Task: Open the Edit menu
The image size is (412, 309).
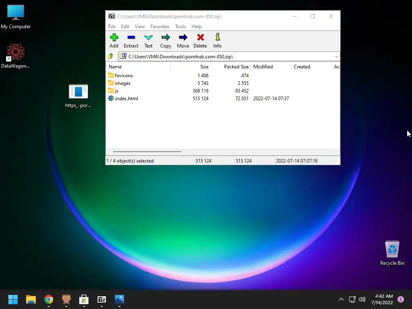Action: [x=125, y=27]
